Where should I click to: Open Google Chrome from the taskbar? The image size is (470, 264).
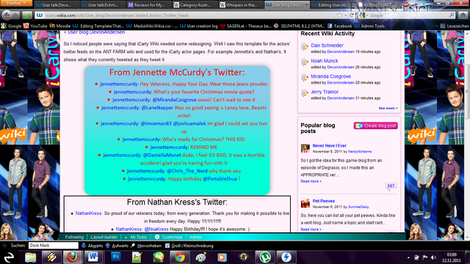(x=180, y=257)
